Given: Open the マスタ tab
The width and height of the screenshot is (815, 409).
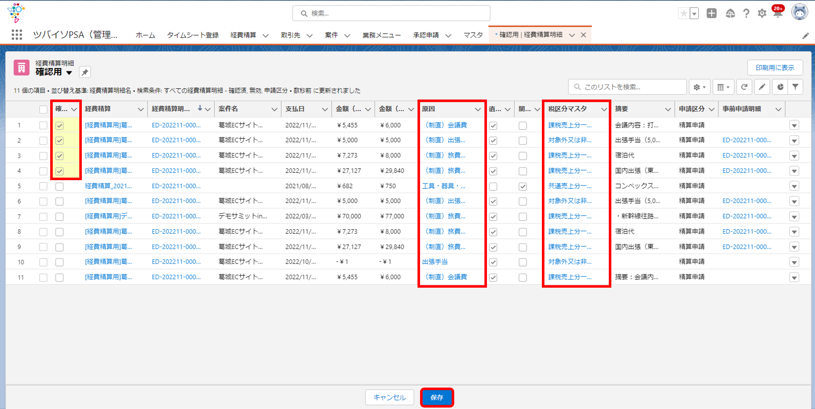Looking at the screenshot, I should [473, 35].
